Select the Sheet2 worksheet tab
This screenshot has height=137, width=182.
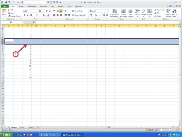[23, 127]
